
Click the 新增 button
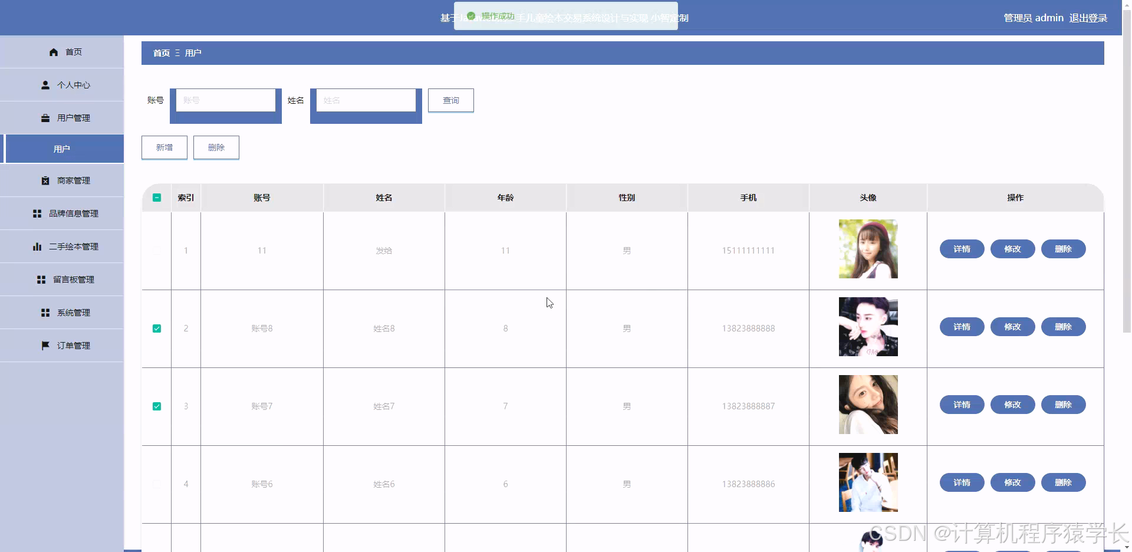[x=164, y=147]
